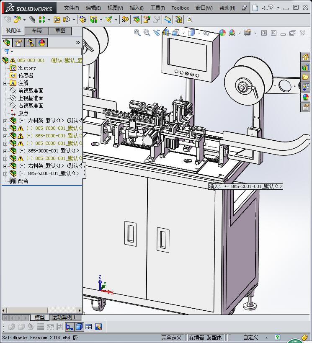312x343 pixels.
Task: Select the PropertyManager tab icon
Action: pyautogui.click(x=18, y=43)
